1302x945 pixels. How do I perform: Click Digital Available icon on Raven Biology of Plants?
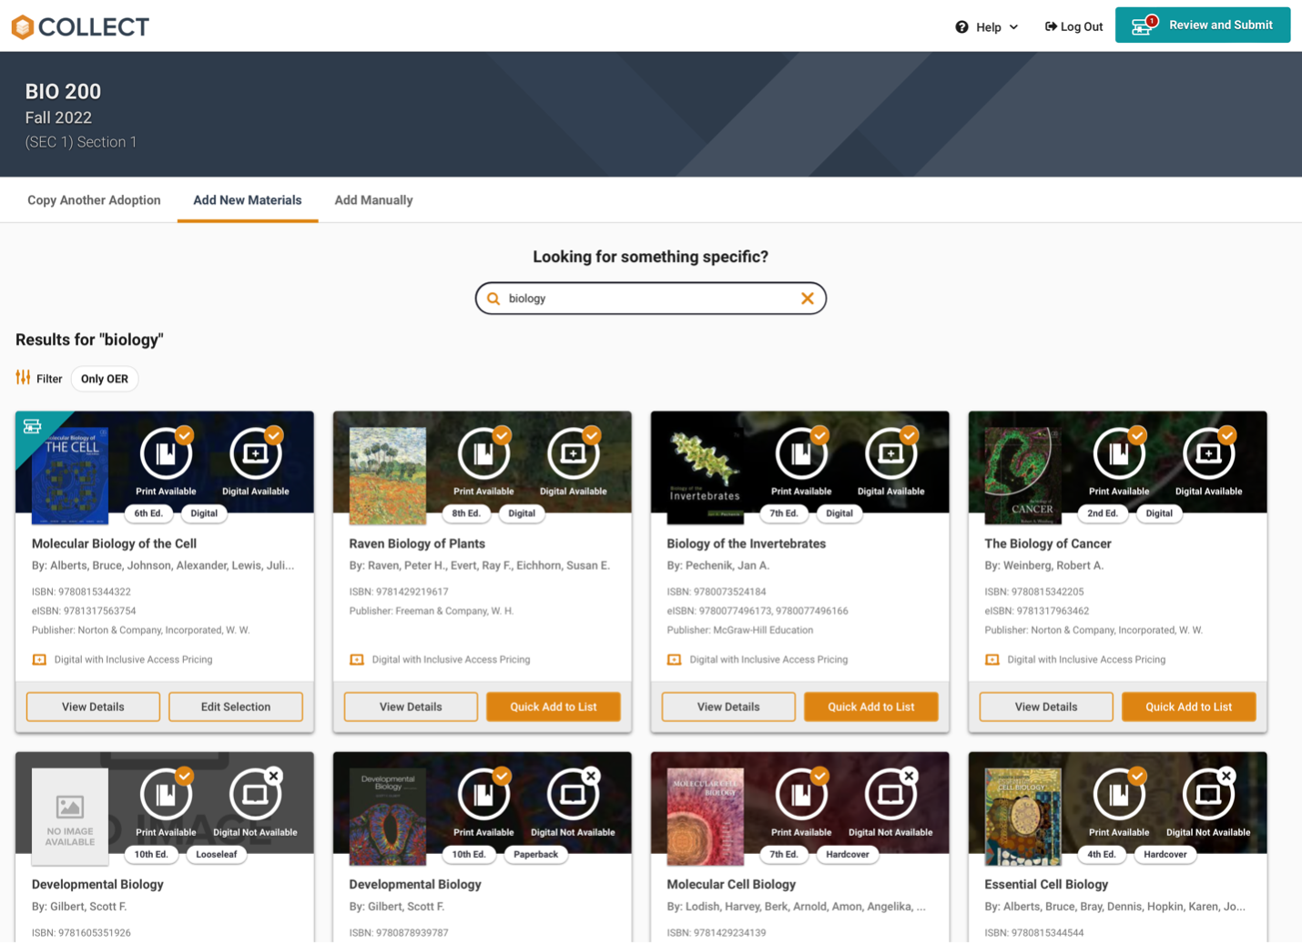[573, 454]
